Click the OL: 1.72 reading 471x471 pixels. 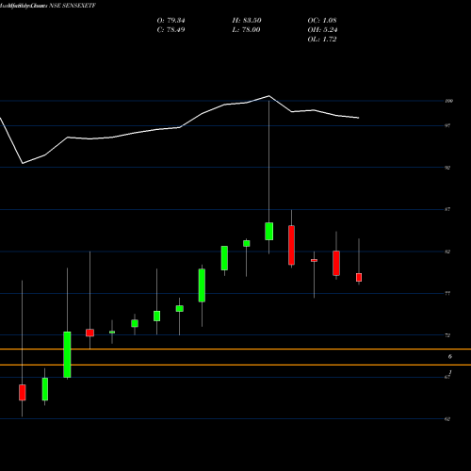(322, 40)
